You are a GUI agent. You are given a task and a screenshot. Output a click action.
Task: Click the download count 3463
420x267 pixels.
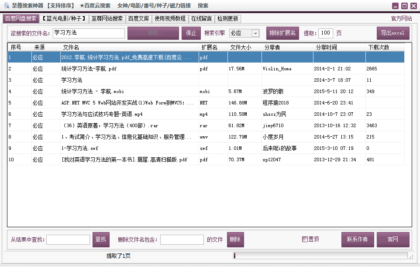pos(372,125)
